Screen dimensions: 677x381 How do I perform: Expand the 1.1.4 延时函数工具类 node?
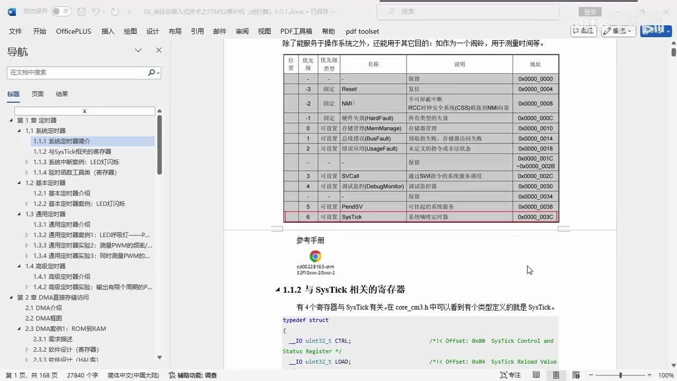coord(27,173)
